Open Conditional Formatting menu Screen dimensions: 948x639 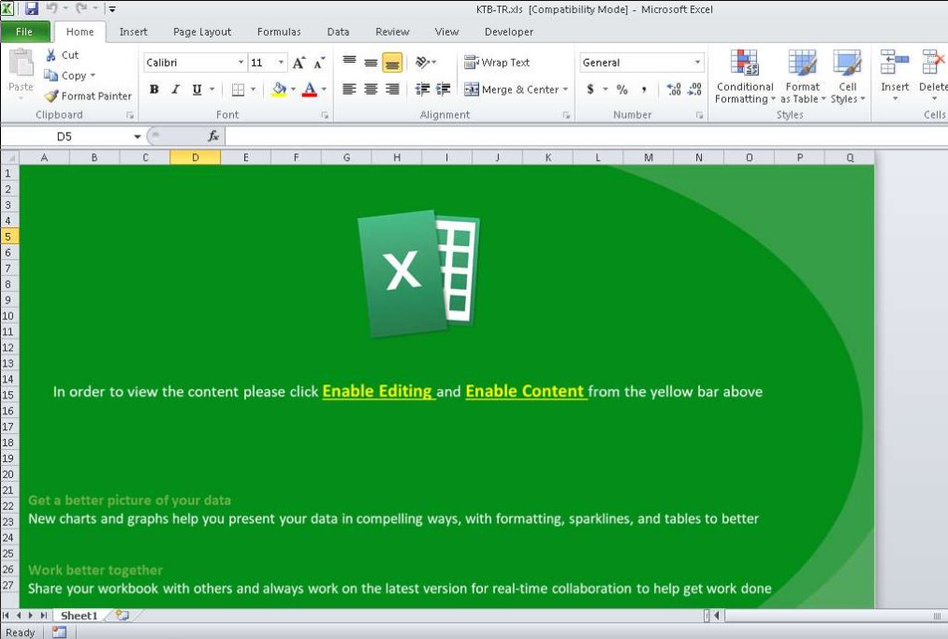pos(745,77)
